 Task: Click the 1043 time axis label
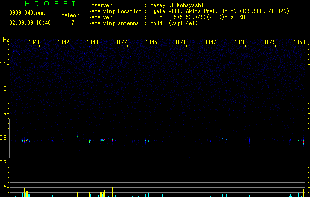[92, 42]
